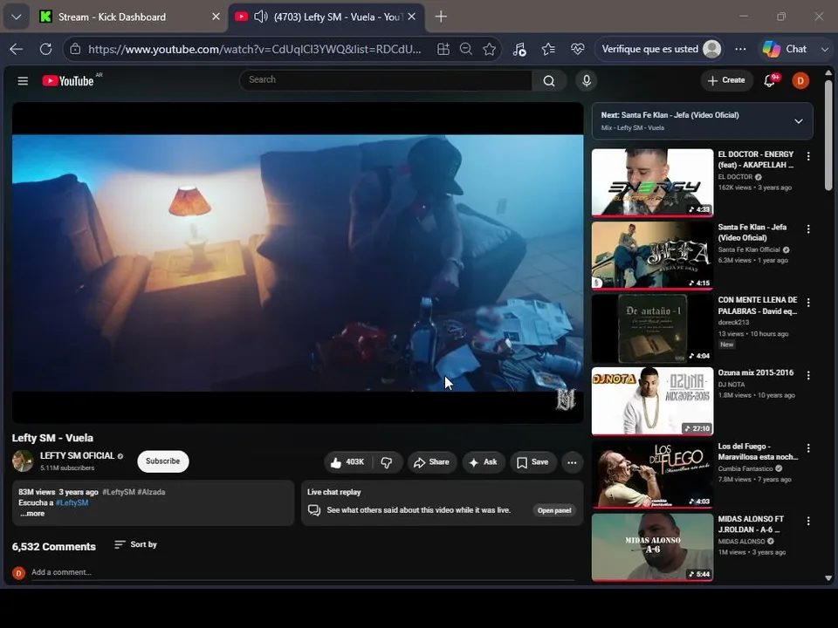Open the live chat replay panel
The height and width of the screenshot is (628, 838).
(x=554, y=510)
